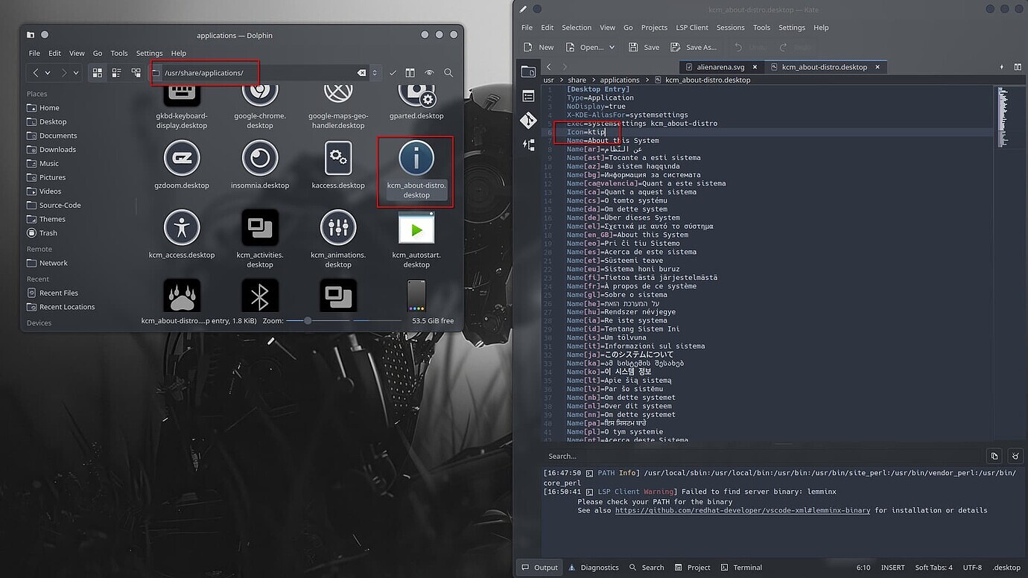Select kcm_about-distro.desktop file in Dolphin

[416, 171]
